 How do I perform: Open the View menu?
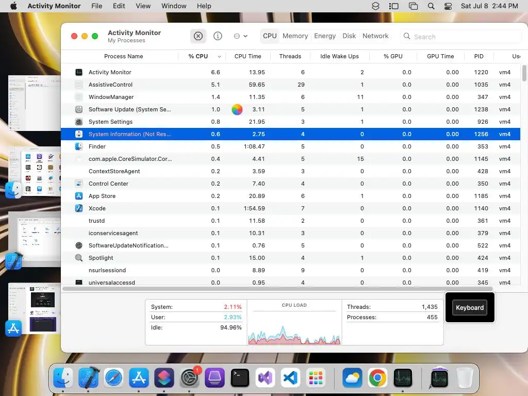tap(143, 6)
